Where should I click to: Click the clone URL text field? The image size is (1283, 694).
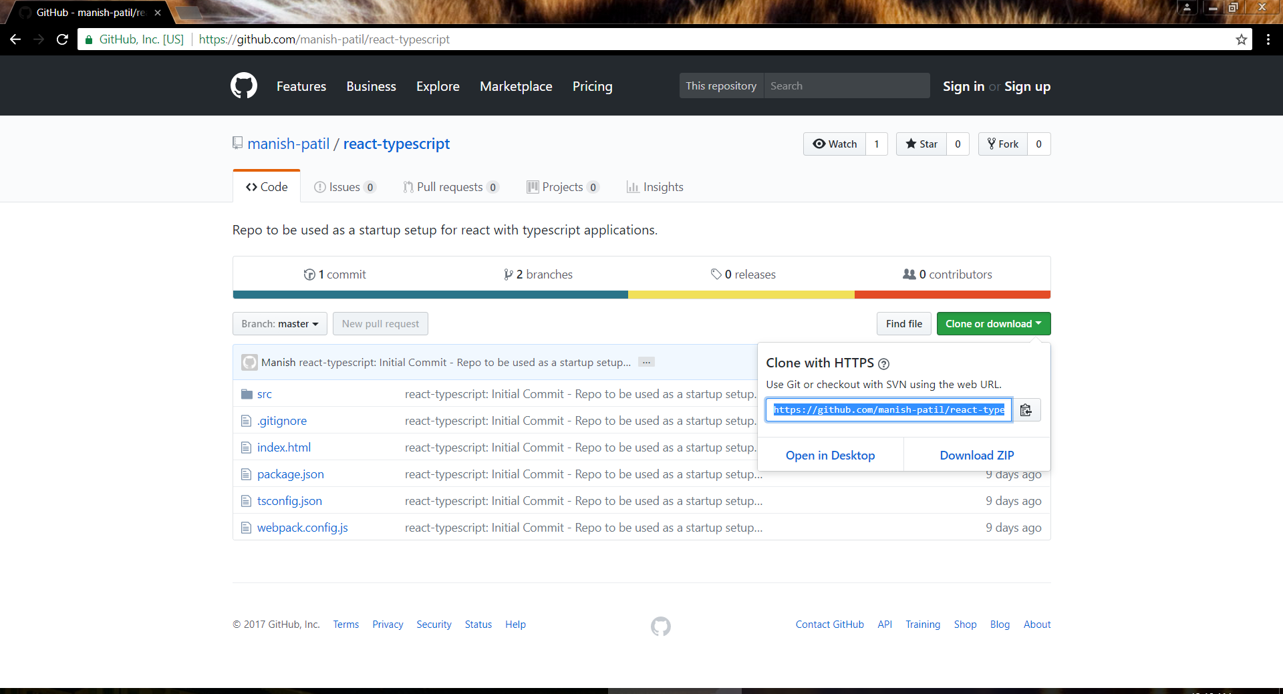pos(889,410)
